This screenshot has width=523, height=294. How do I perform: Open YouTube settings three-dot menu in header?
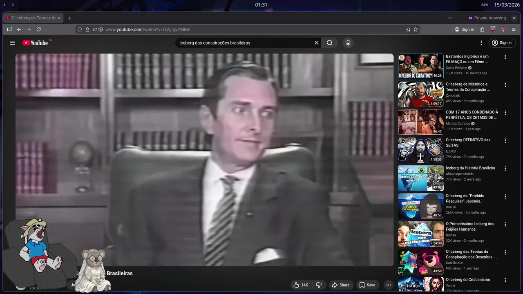click(481, 43)
